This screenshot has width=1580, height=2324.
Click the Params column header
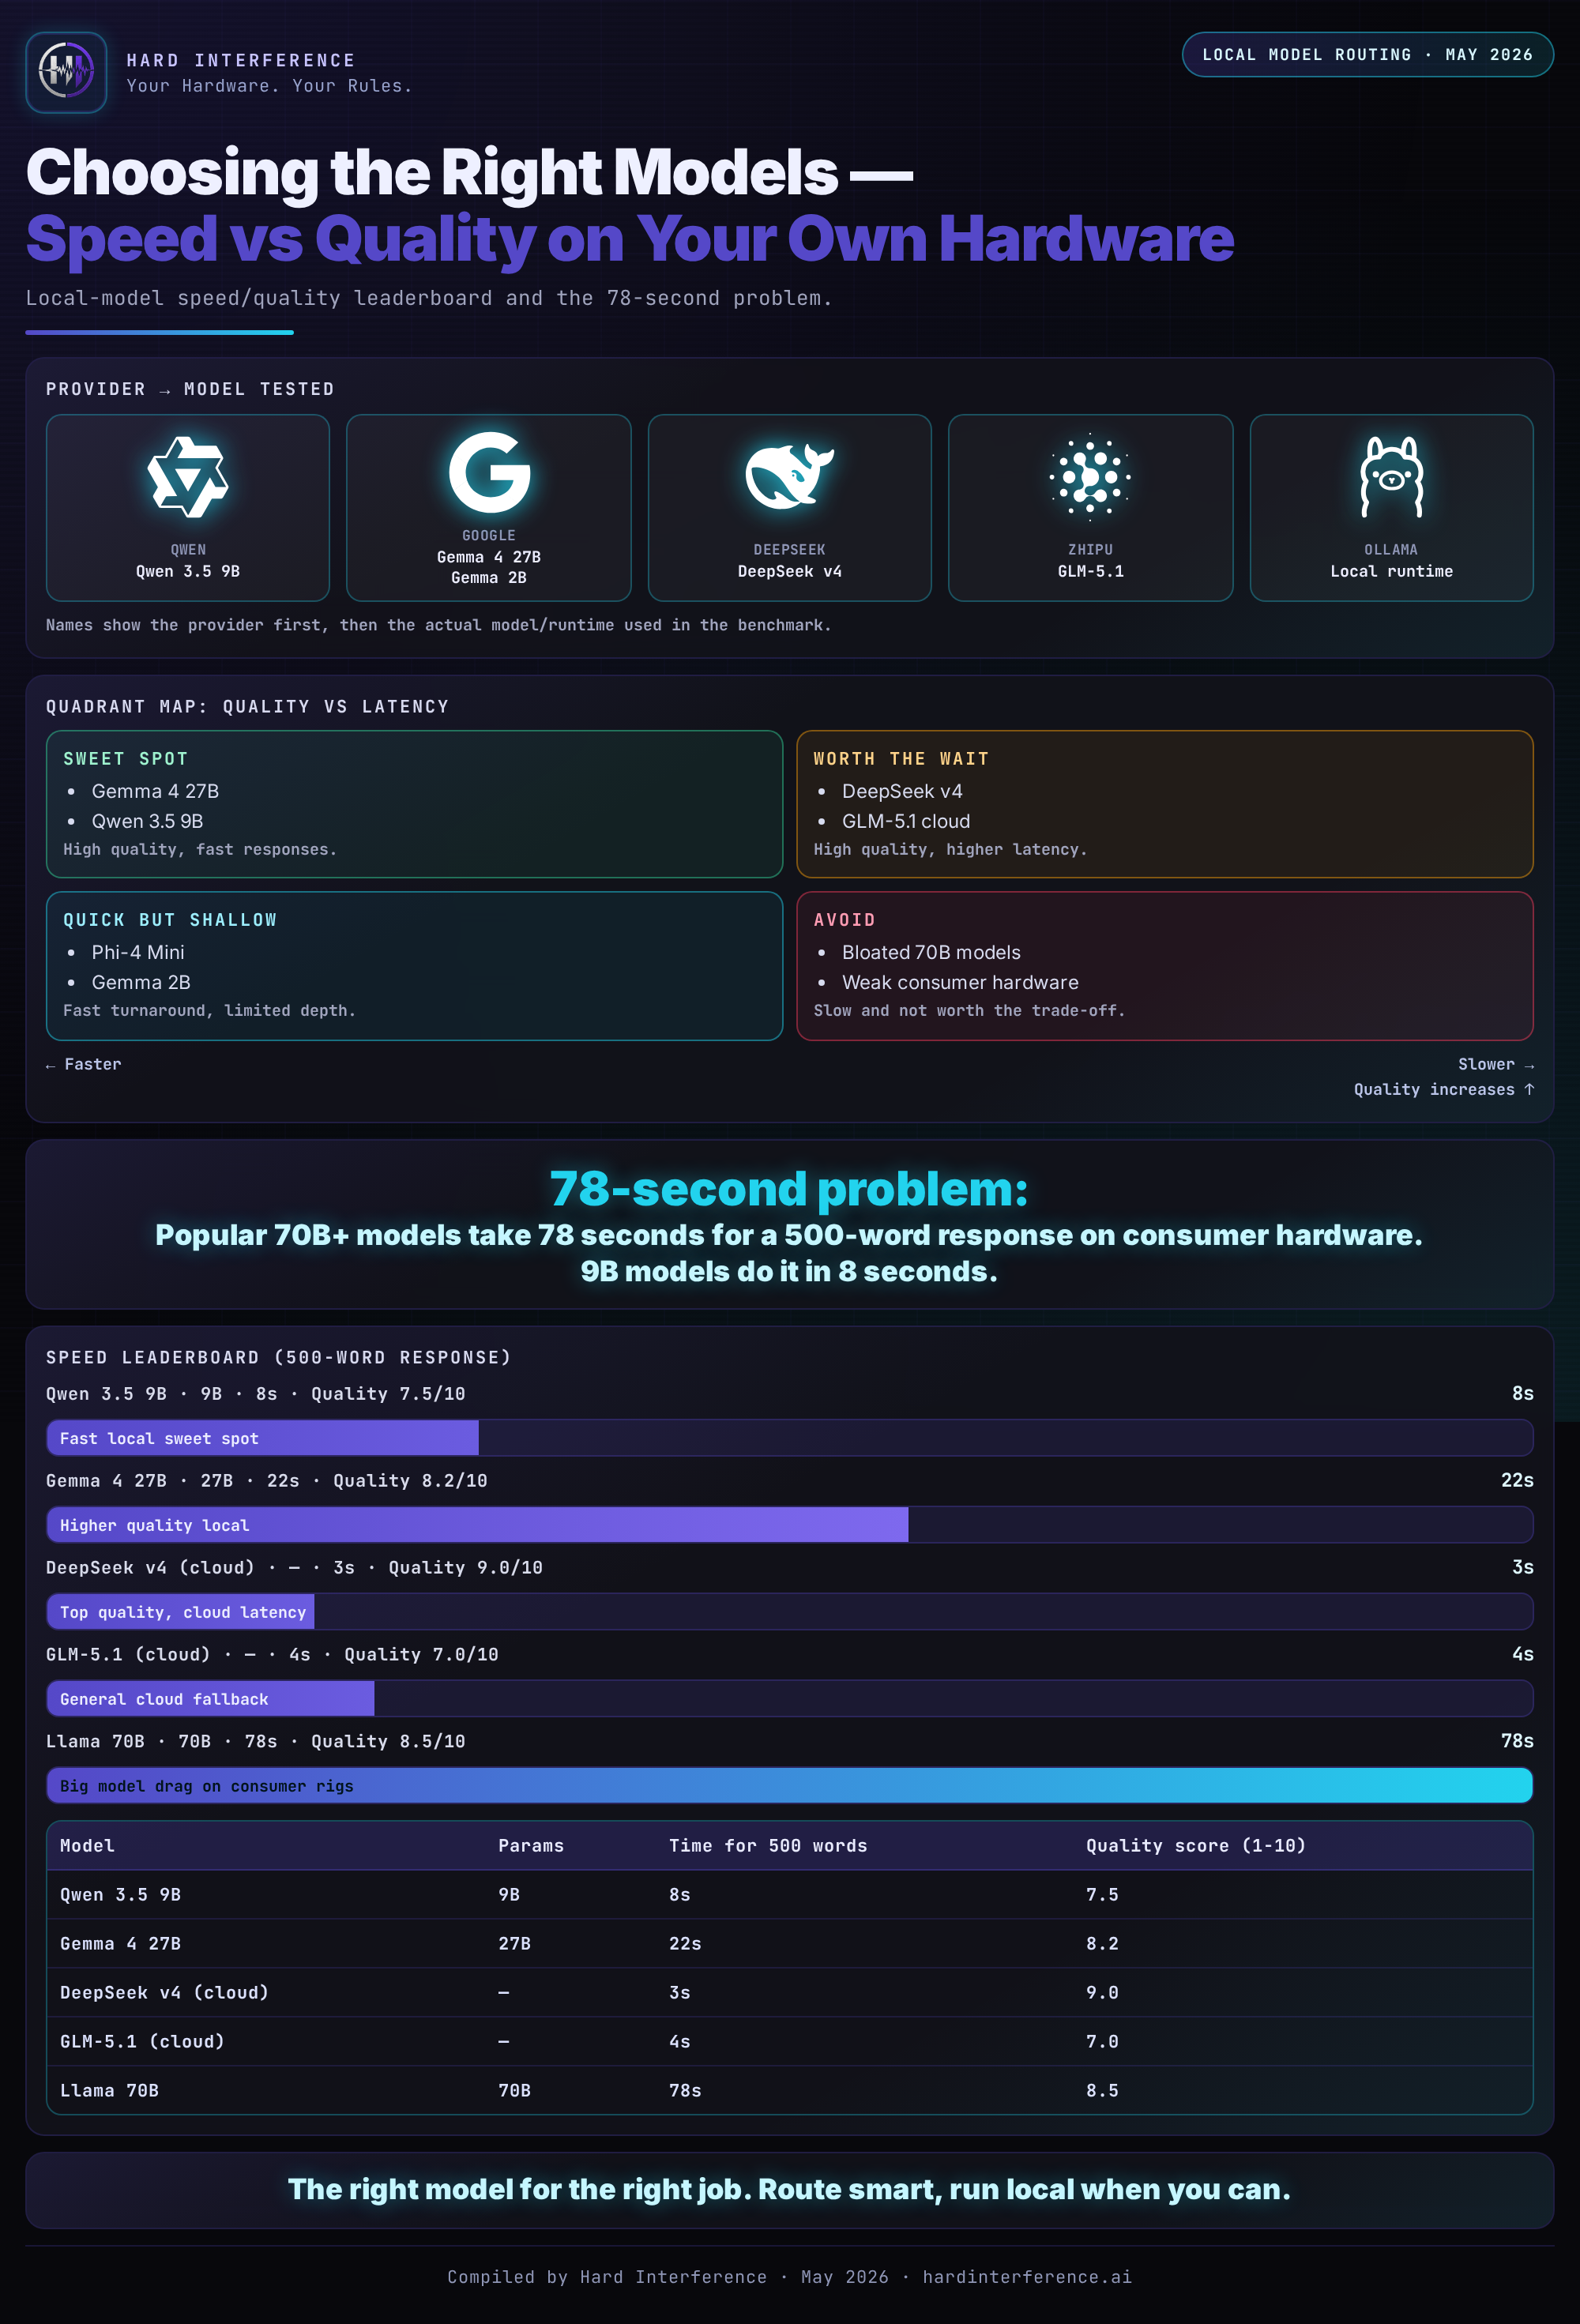[531, 1846]
